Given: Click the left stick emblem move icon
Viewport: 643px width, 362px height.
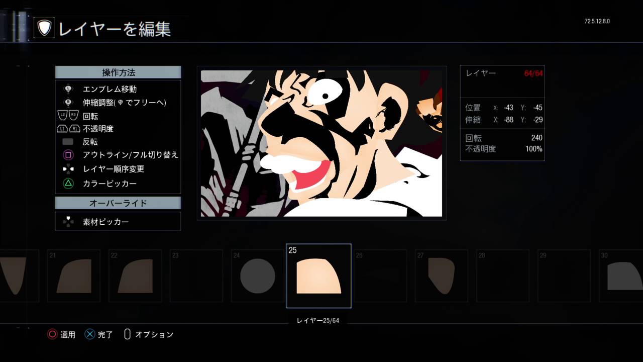Looking at the screenshot, I should point(68,89).
